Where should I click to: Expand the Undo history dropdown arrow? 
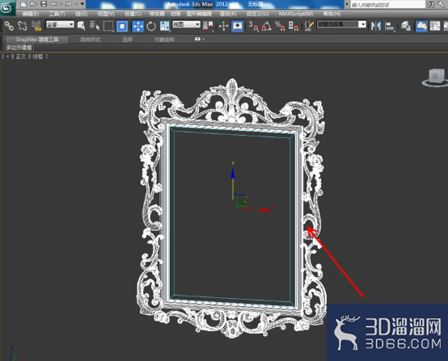pos(61,4)
